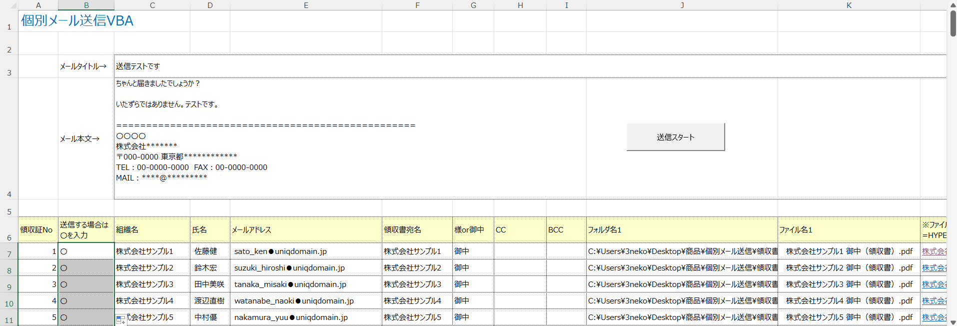The image size is (957, 326).
Task: Open the Auto Fill Options icon
Action: click(x=120, y=319)
